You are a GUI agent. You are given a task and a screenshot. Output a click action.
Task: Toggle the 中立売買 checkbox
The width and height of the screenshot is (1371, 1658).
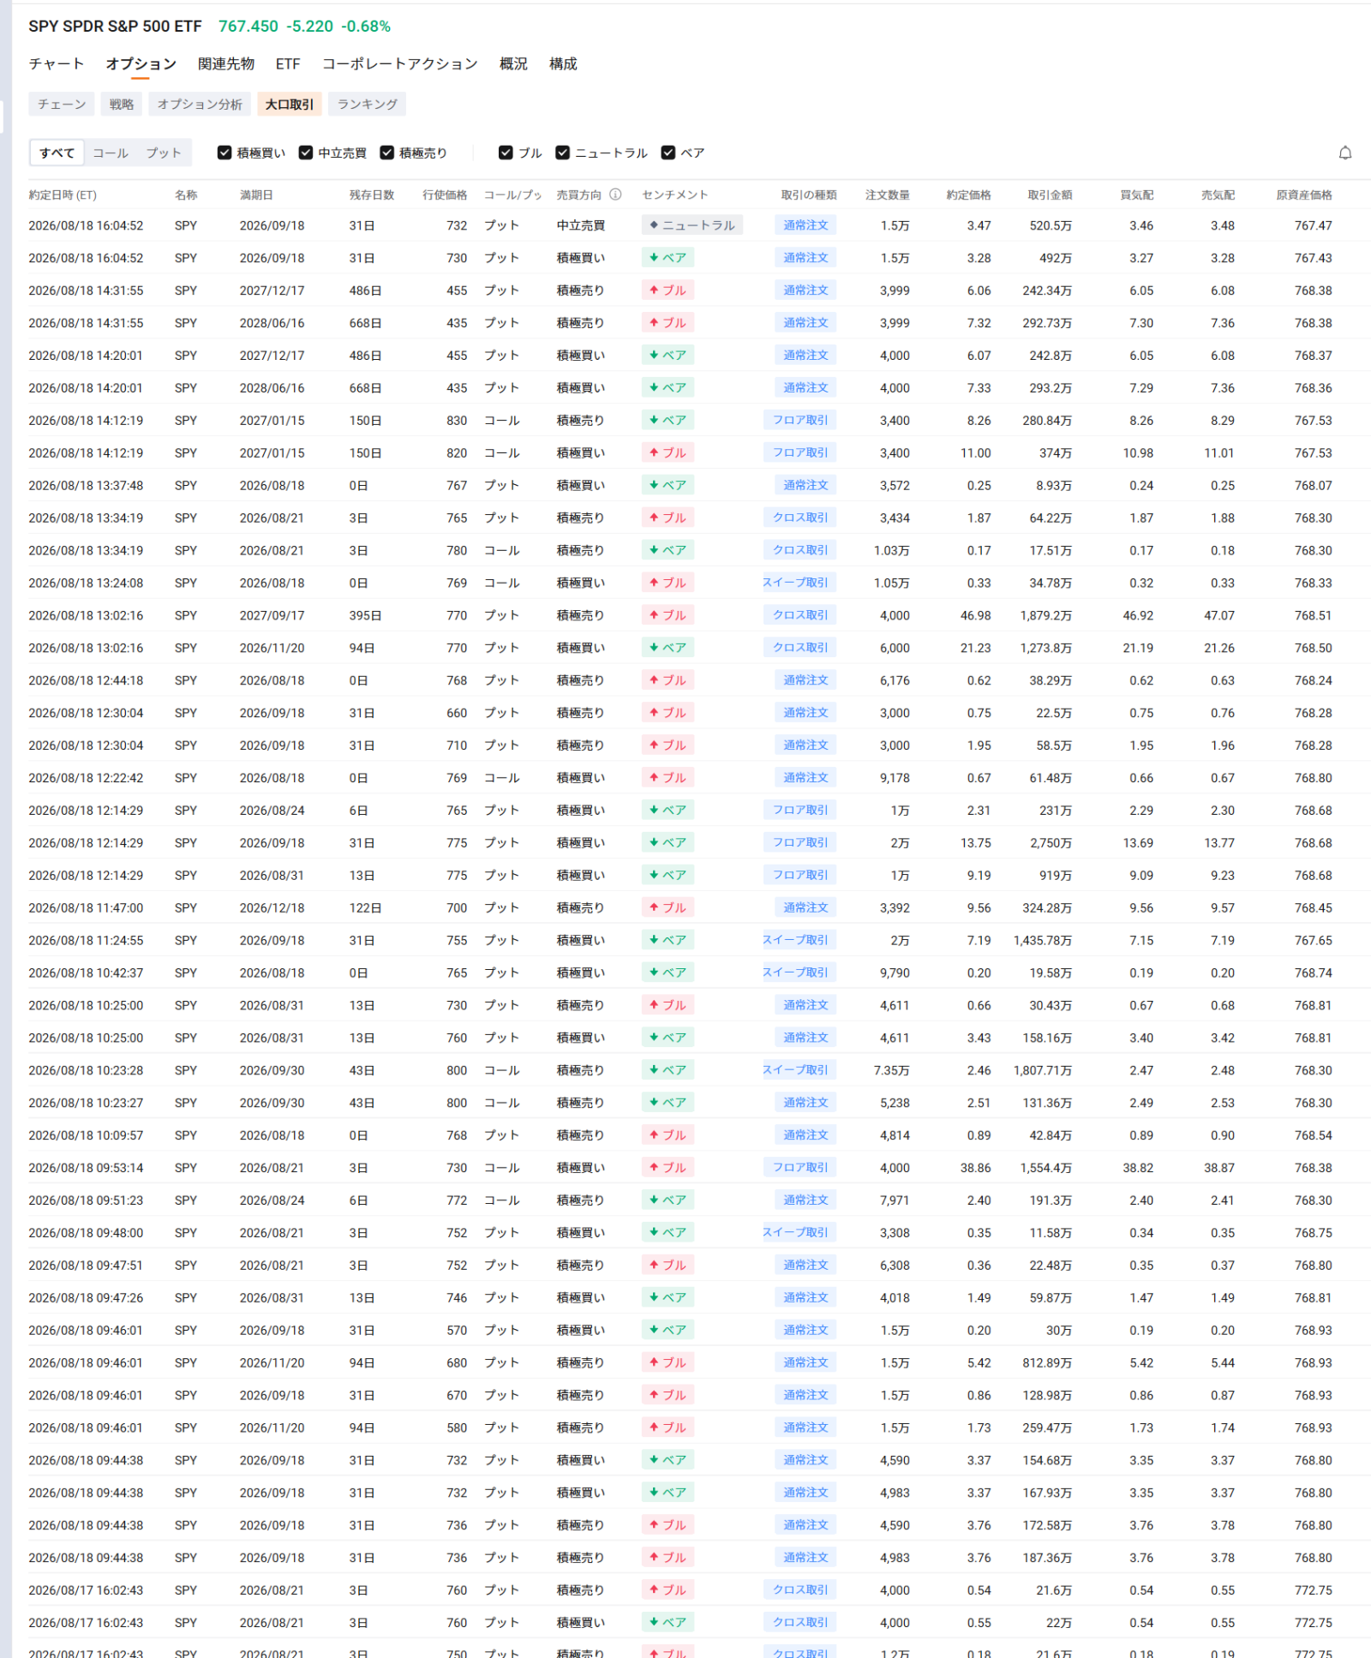305,153
